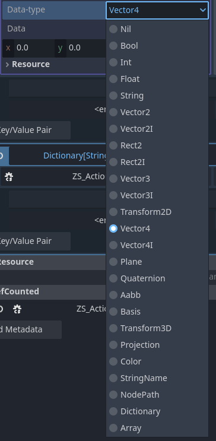
Task: Select Dictionary in type menu
Action: 157,411
